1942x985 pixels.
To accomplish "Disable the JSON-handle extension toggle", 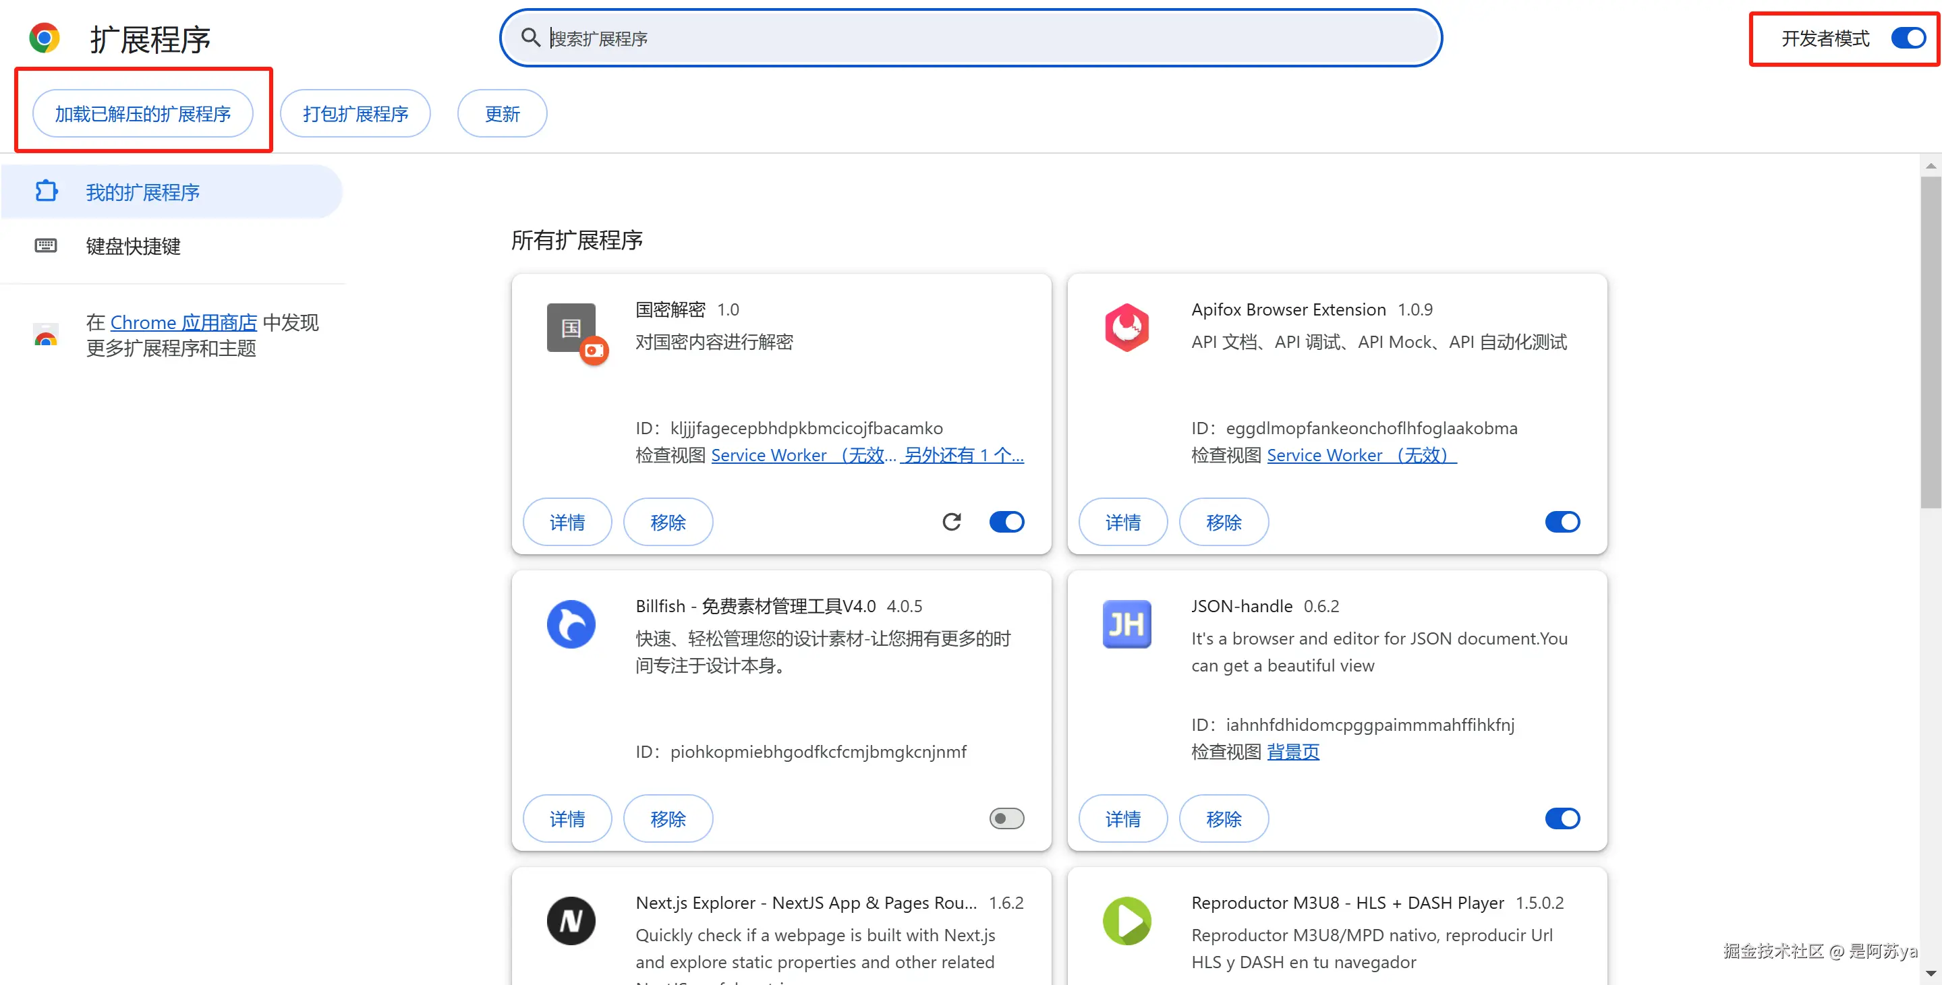I will 1562,818.
